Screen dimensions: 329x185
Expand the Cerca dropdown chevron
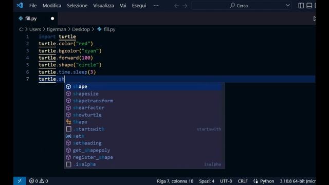288,6
